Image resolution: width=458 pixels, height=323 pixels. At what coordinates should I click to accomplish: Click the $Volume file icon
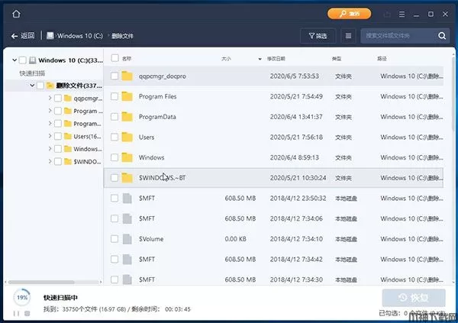[127, 238]
